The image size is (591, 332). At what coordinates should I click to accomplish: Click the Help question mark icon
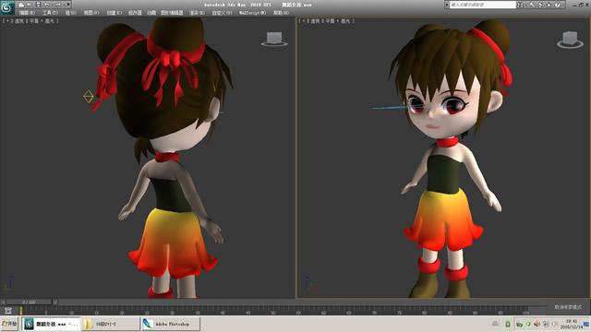558,5
